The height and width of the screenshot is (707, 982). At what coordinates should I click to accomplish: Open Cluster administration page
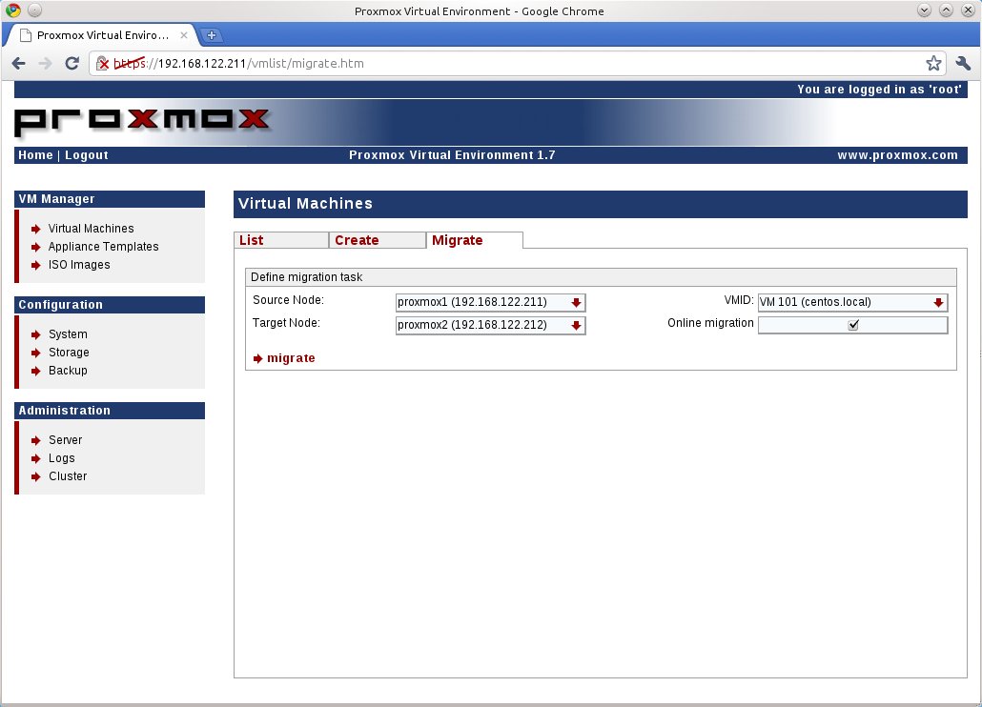(x=68, y=476)
